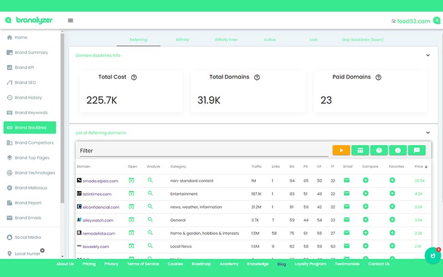Open Brand Competitors in sidebar

tap(30, 142)
